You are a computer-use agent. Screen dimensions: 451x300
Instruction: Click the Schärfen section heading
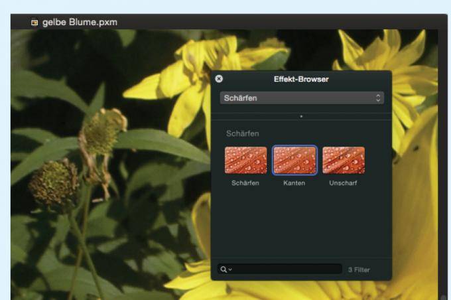coord(243,133)
